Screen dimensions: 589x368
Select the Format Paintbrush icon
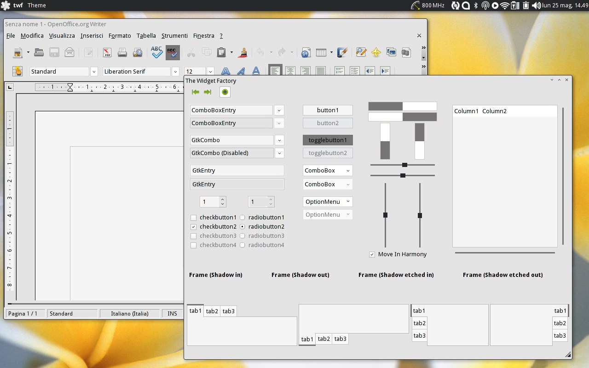click(243, 52)
